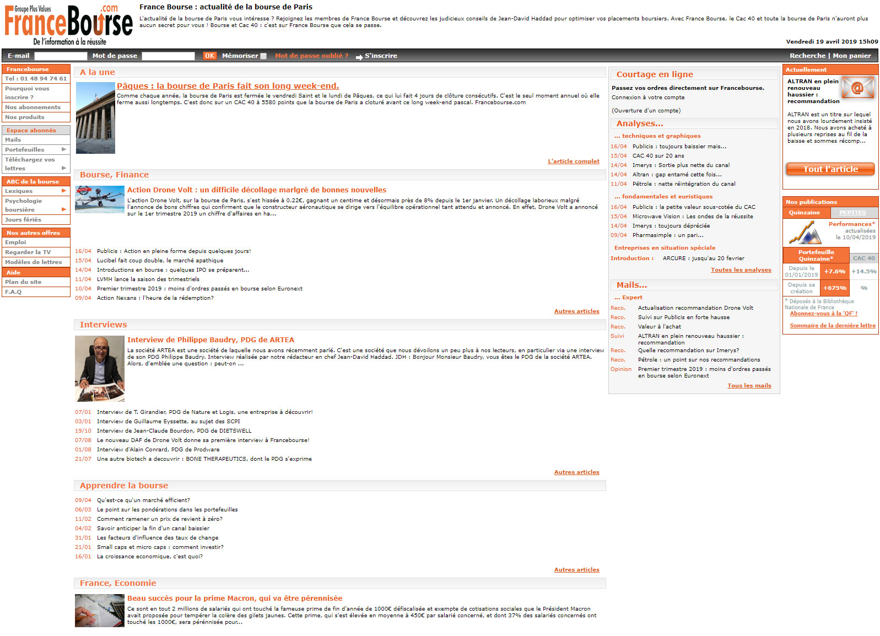The width and height of the screenshot is (880, 636).
Task: Open La croissance economique c'est quoi article
Action: (150, 557)
